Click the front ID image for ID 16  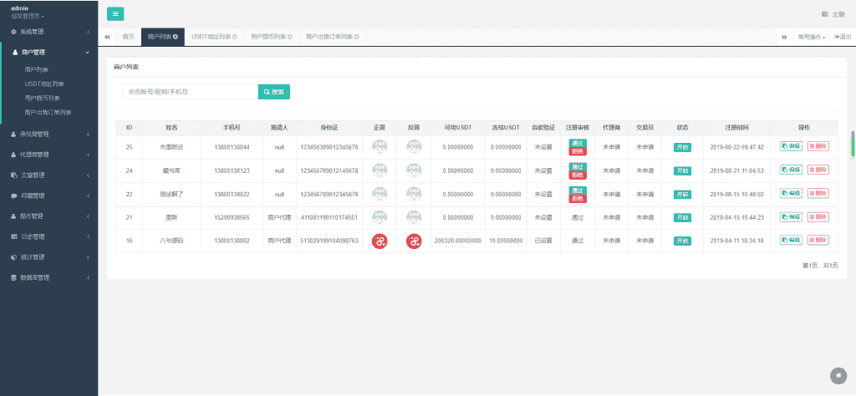coord(380,241)
